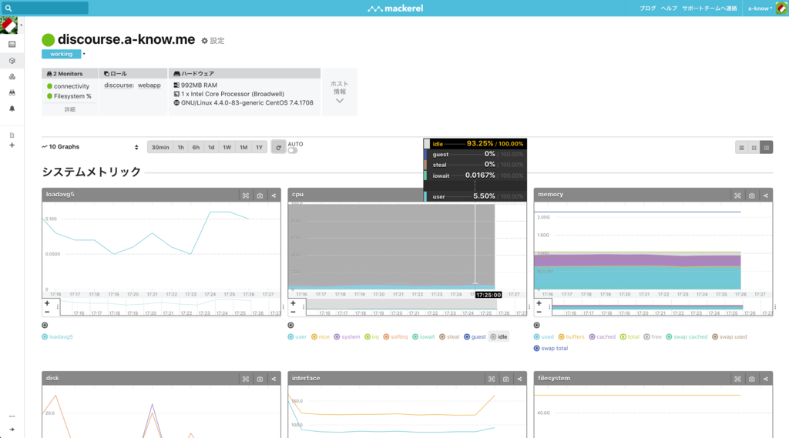
Task: Open monitors 詳細 details link
Action: click(70, 109)
